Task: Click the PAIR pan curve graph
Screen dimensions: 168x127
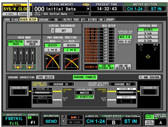Action: pyautogui.click(x=71, y=62)
